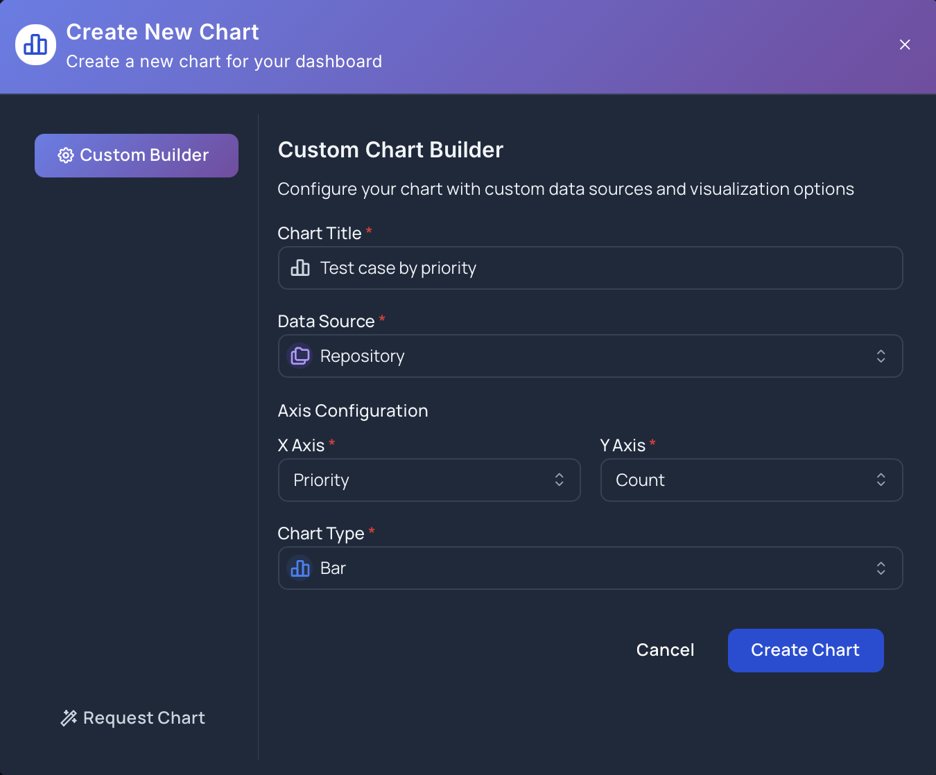Click the Create Chart button

(x=806, y=650)
